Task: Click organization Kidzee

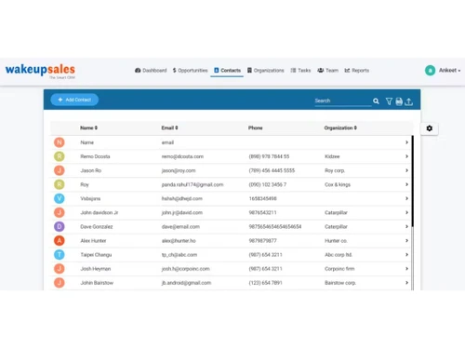Action: click(332, 156)
